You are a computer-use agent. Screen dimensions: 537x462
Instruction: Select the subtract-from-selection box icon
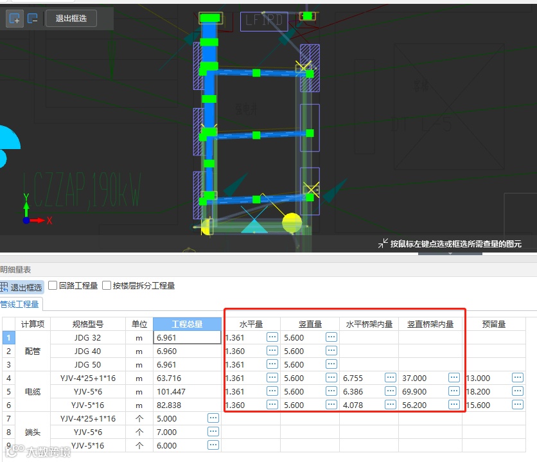click(33, 18)
